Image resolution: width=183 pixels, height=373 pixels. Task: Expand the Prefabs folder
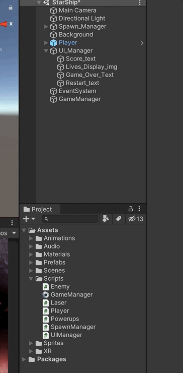(31, 263)
